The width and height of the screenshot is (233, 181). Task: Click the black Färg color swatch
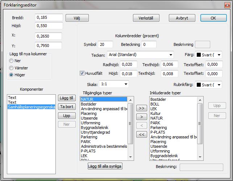(x=199, y=55)
